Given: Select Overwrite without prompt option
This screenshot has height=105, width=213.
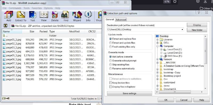Looking at the screenshot, I should tap(110, 61).
